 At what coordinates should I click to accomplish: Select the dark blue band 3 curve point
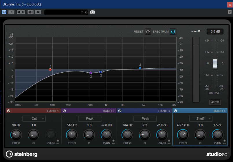coord(101,72)
